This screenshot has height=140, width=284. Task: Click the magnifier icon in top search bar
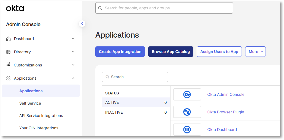pyautogui.click(x=100, y=8)
